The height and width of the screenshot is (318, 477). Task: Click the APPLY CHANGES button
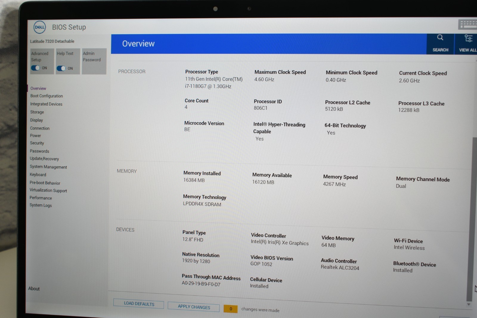(x=194, y=307)
